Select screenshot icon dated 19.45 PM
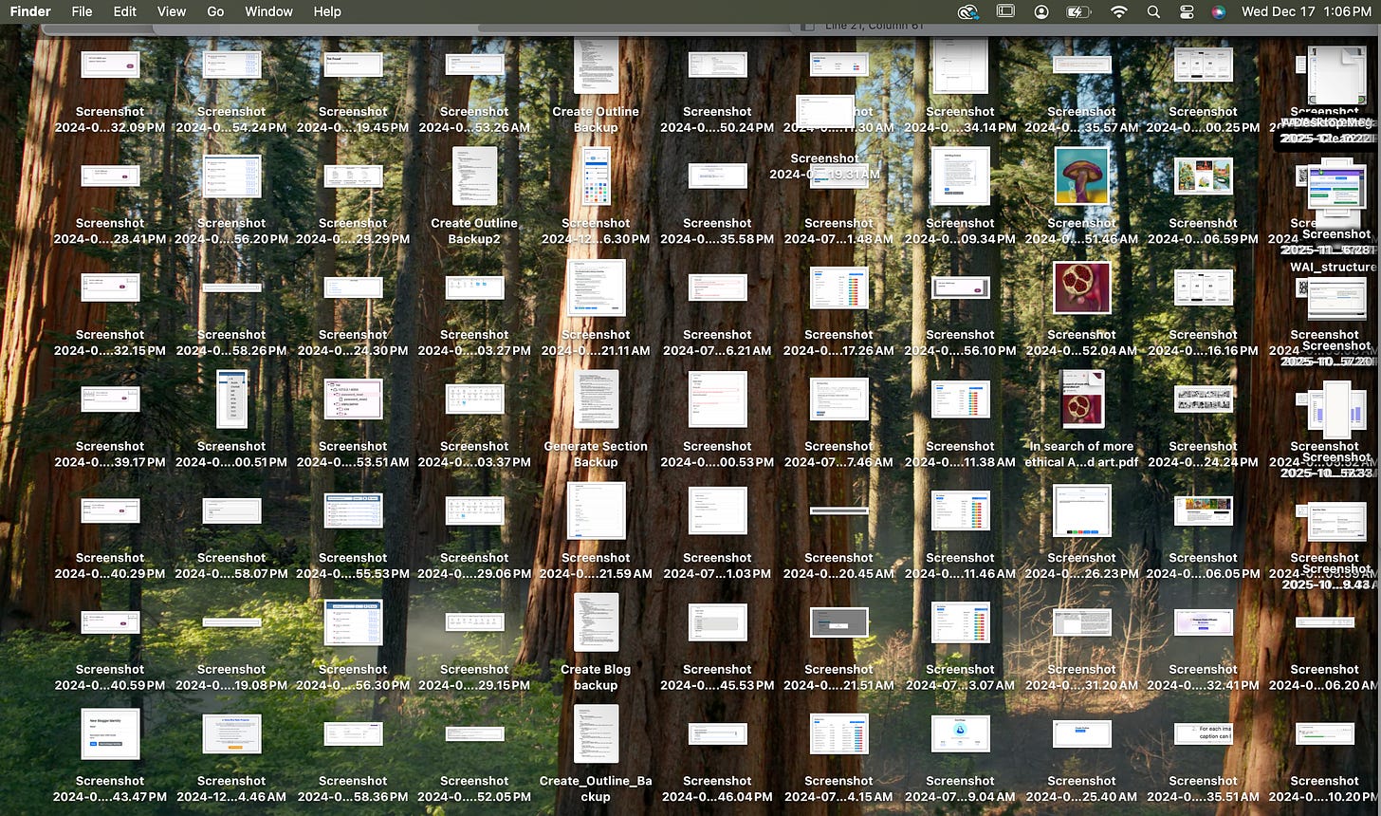1381x816 pixels. (353, 65)
